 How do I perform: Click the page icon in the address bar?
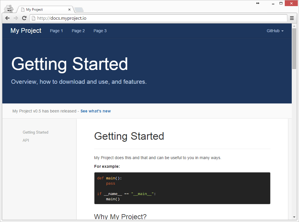pos(33,18)
